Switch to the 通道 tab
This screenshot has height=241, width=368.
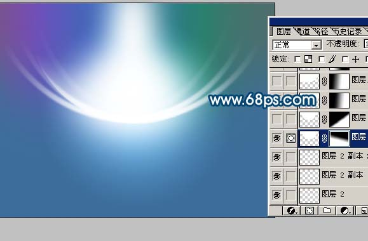point(303,31)
